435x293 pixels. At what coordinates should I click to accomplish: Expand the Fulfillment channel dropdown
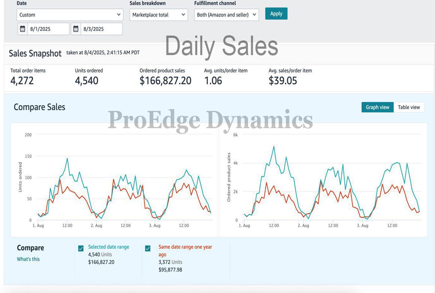[226, 15]
